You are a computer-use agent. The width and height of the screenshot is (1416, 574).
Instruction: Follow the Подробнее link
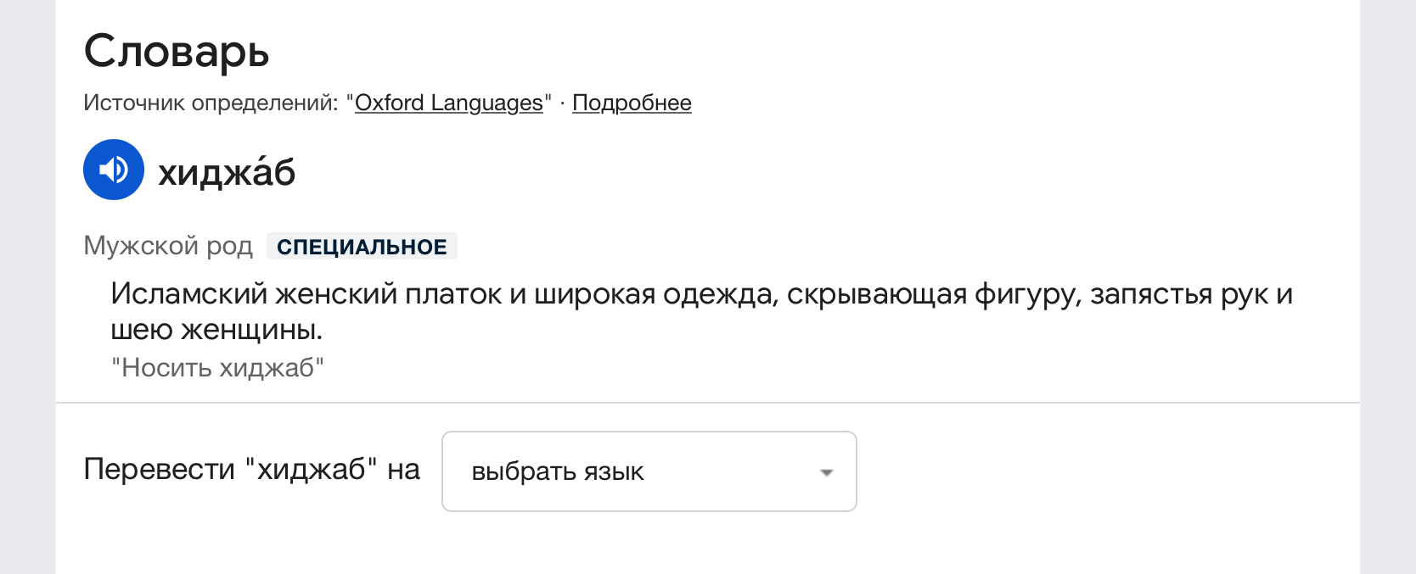632,103
